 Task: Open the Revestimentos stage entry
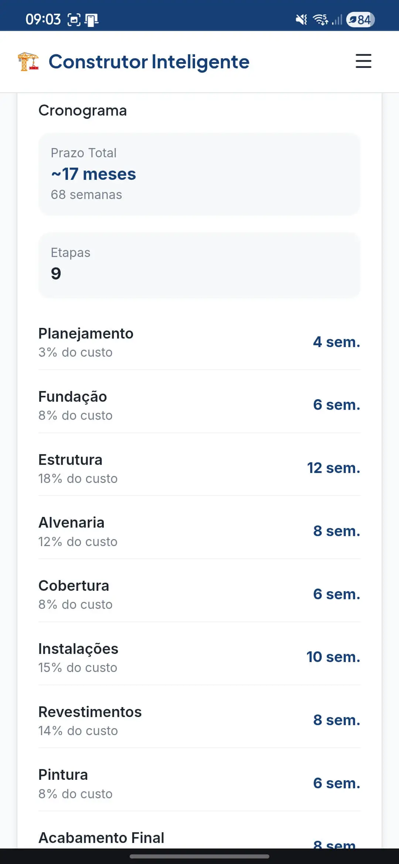[x=199, y=720]
